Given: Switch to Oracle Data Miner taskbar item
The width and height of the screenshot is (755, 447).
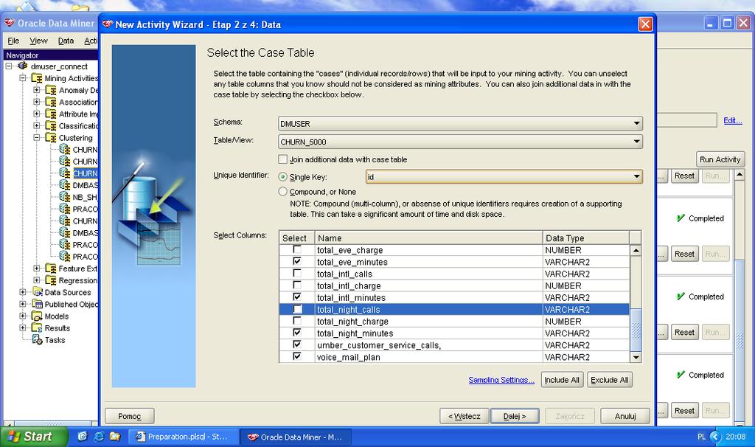Looking at the screenshot, I should (295, 437).
